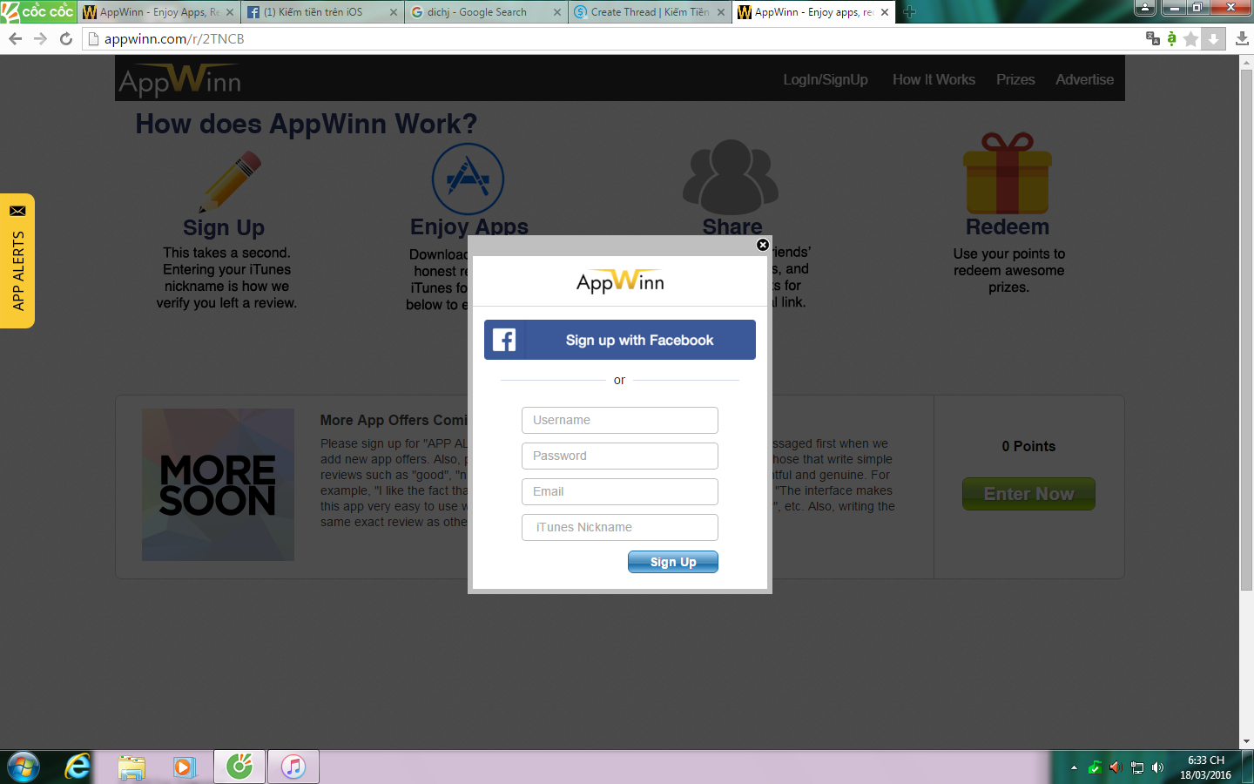Close the Create Thread tab
The image size is (1254, 784).
(x=721, y=12)
